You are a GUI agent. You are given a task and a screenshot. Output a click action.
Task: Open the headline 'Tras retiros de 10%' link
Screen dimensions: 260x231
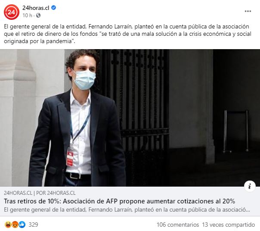(119, 201)
